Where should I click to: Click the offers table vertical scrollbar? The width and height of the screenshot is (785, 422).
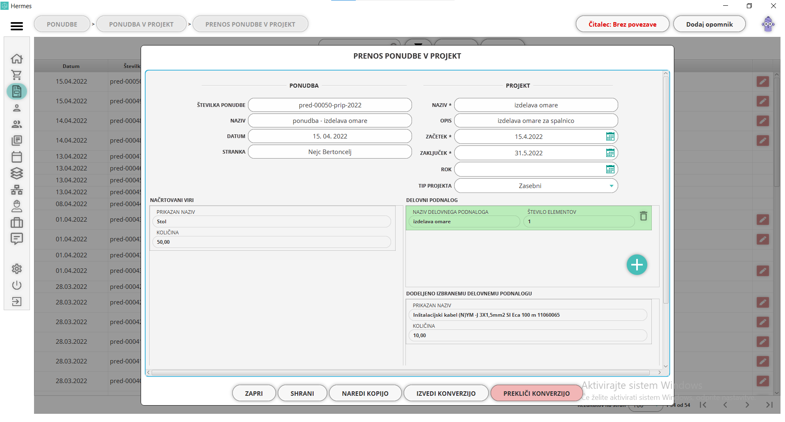click(x=776, y=132)
